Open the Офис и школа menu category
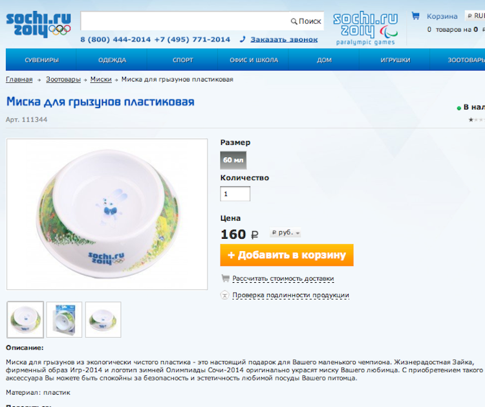This screenshot has width=485, height=407. [x=253, y=60]
